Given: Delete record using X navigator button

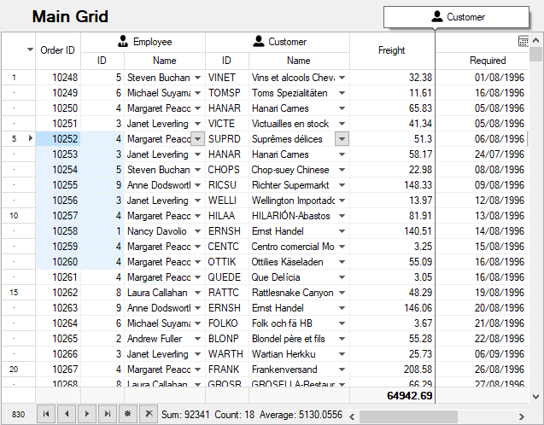Looking at the screenshot, I should (149, 414).
